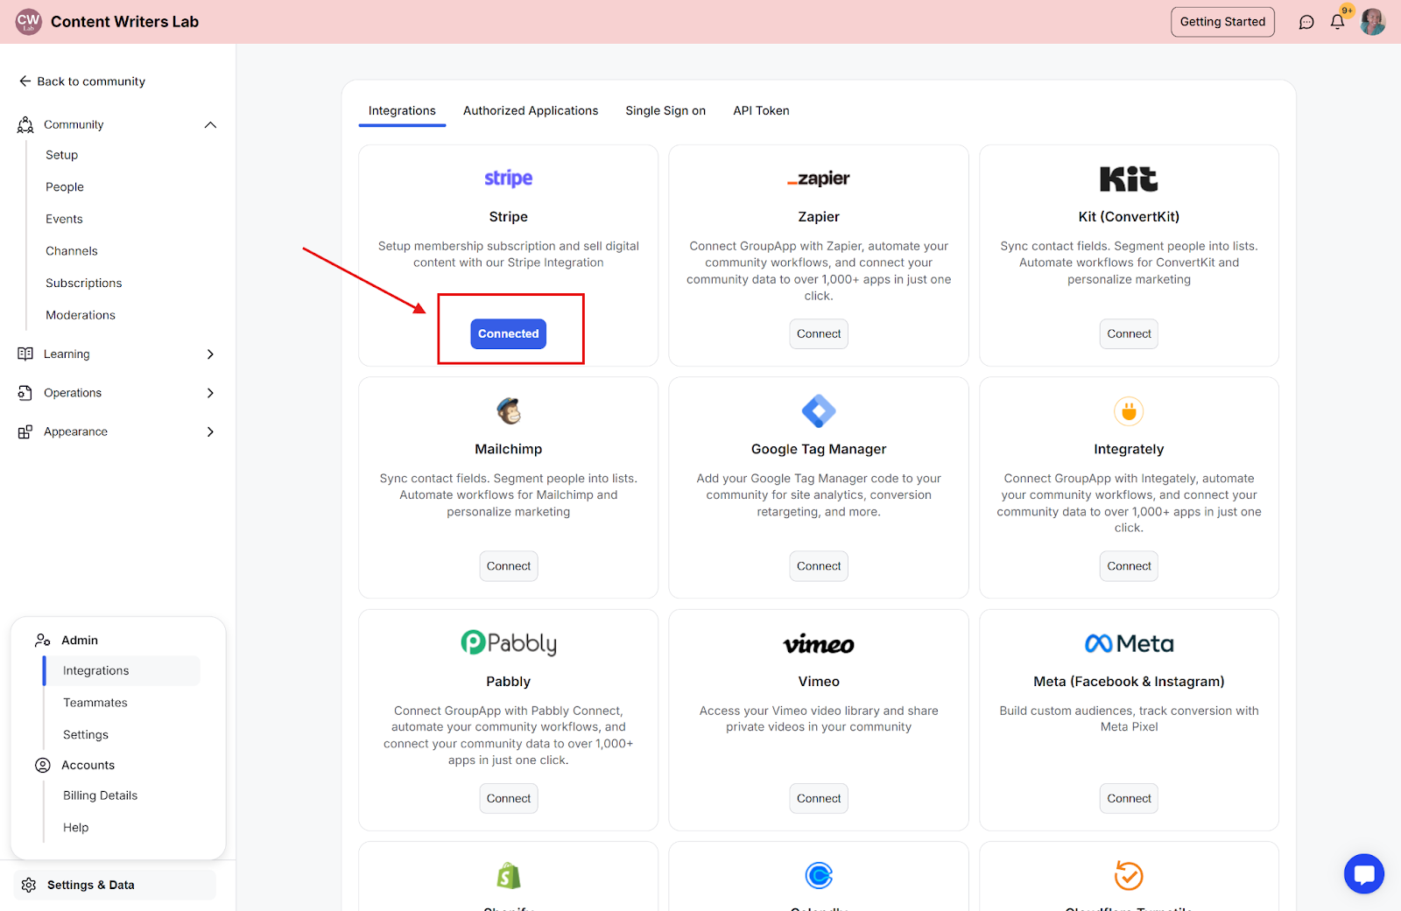Click the Stripe card title text
Screen dimensions: 1401x911
click(x=509, y=217)
